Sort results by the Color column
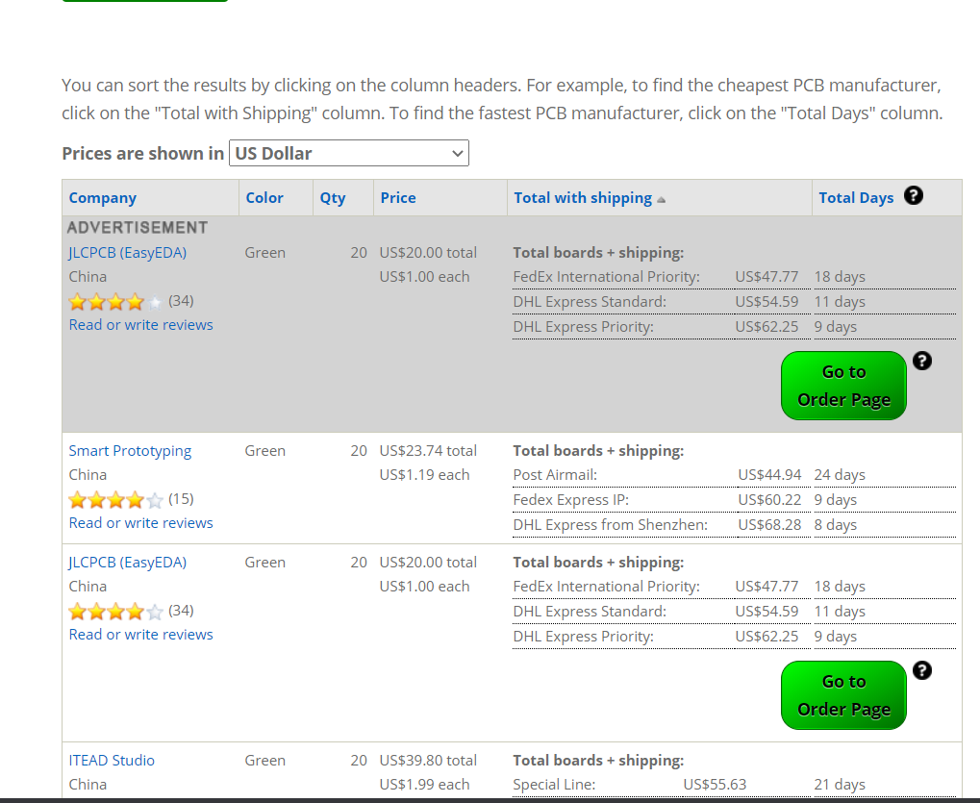The image size is (980, 803). 264,197
